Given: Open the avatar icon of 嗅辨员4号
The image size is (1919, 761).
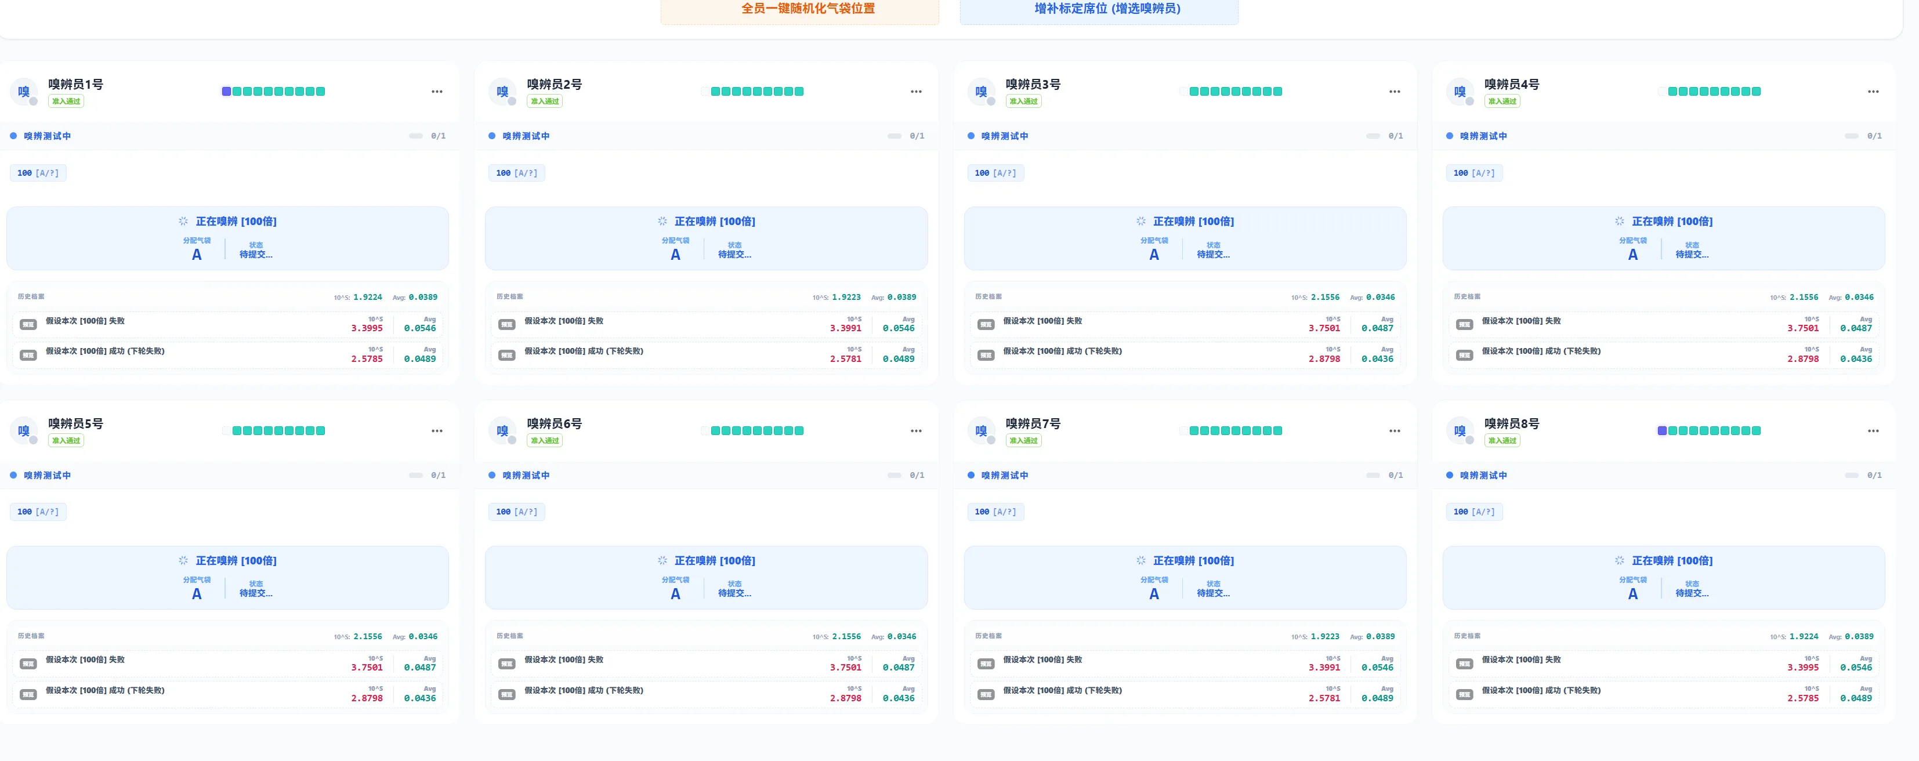Looking at the screenshot, I should 1460,92.
